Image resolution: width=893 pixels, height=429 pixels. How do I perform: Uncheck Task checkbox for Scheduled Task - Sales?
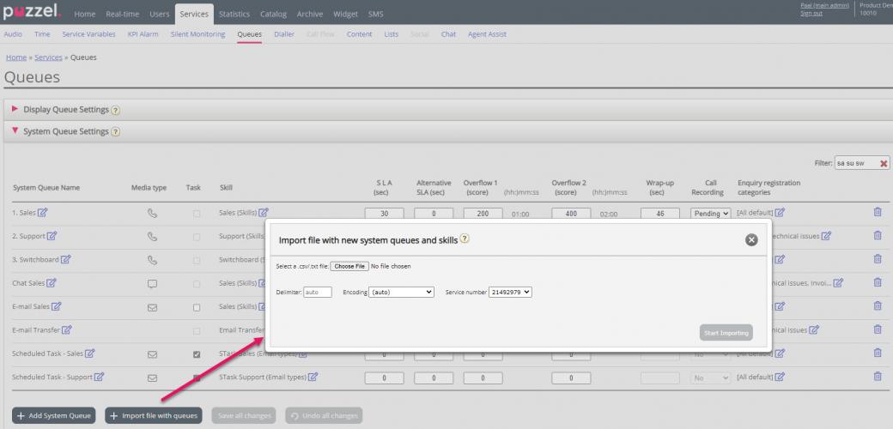[x=197, y=353]
